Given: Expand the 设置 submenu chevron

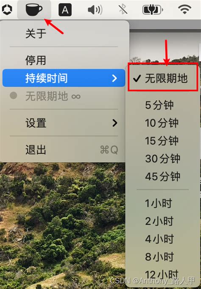Looking at the screenshot, I should (x=115, y=123).
